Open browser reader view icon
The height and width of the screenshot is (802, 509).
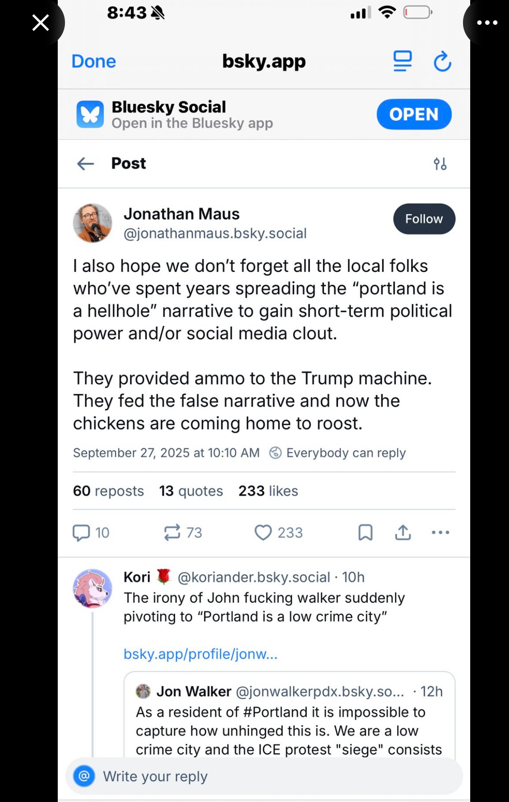pyautogui.click(x=403, y=61)
